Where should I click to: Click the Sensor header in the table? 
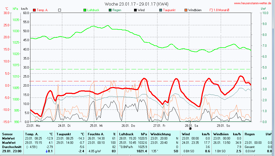[x=7, y=134]
